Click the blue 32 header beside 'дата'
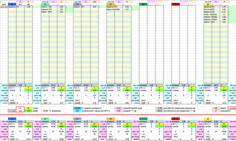 pyautogui.click(x=12, y=4)
